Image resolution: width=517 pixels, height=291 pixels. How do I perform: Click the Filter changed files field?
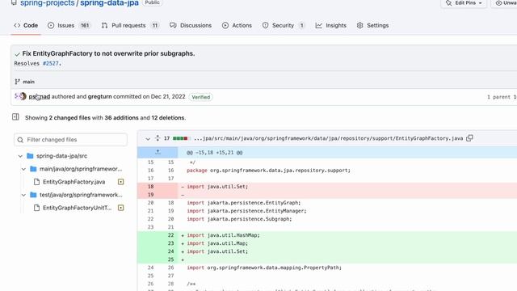click(70, 140)
